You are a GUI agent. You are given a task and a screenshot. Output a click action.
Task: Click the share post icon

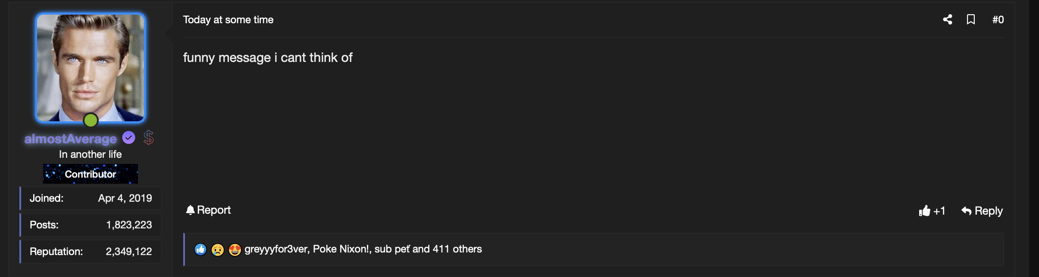947,20
